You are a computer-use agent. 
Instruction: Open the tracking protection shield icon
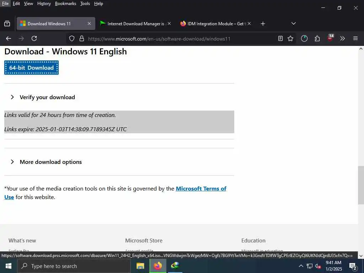(x=72, y=38)
